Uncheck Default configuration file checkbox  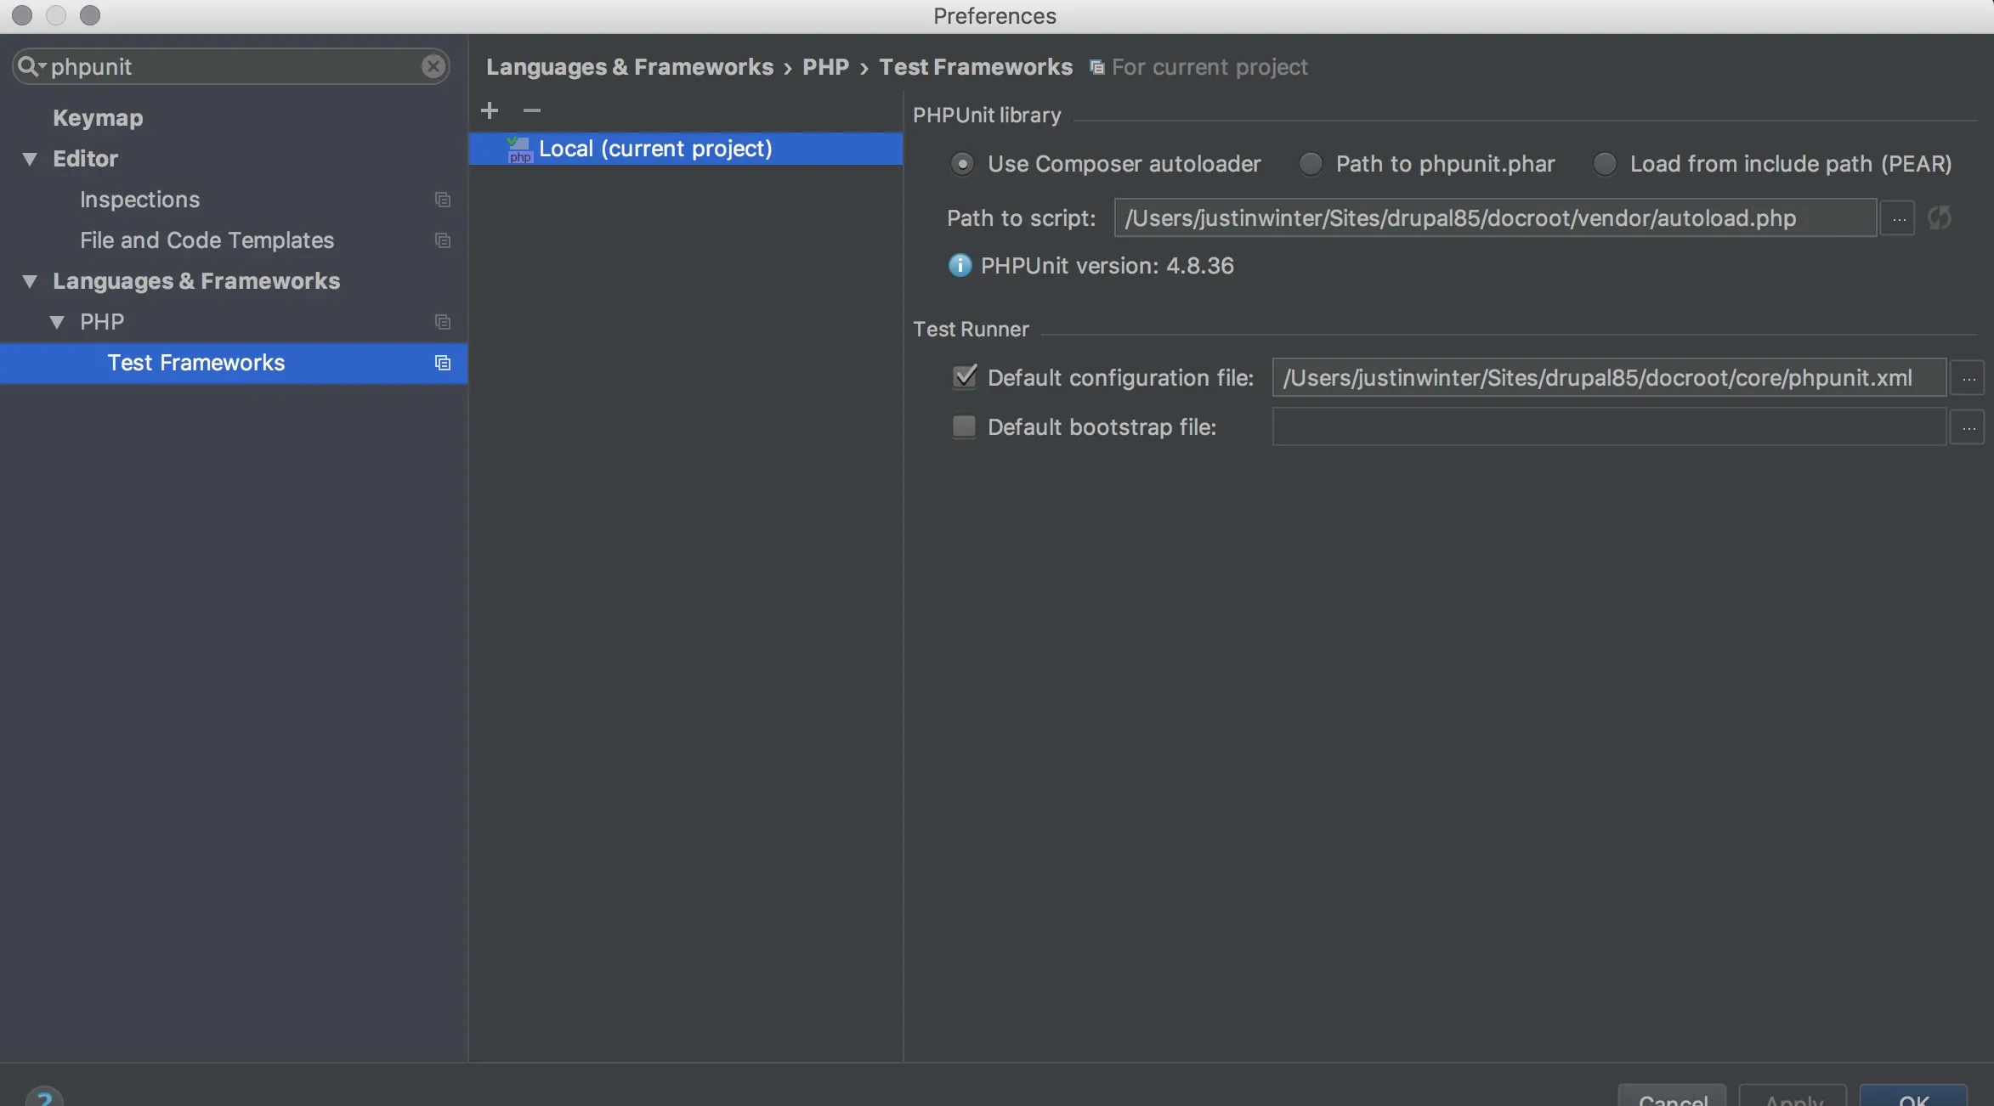click(964, 377)
